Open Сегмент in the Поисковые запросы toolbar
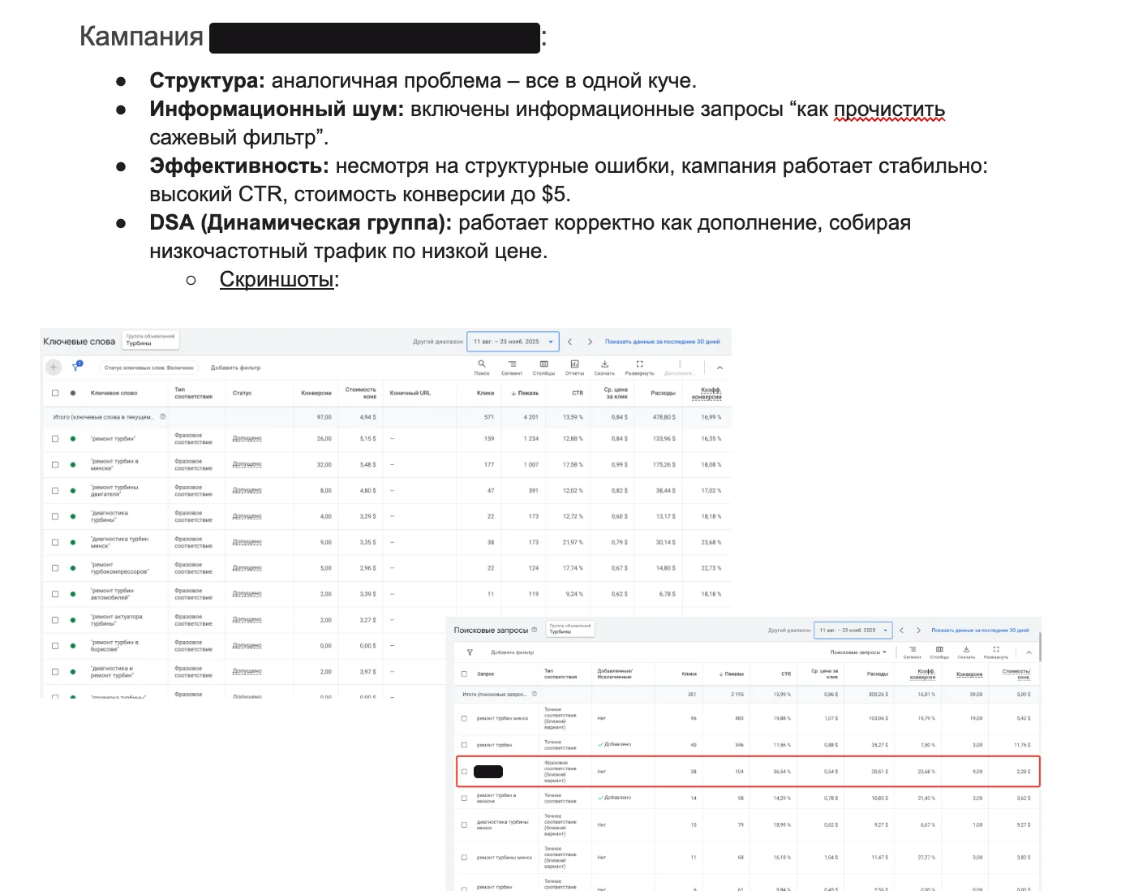1121x891 pixels. 913,652
